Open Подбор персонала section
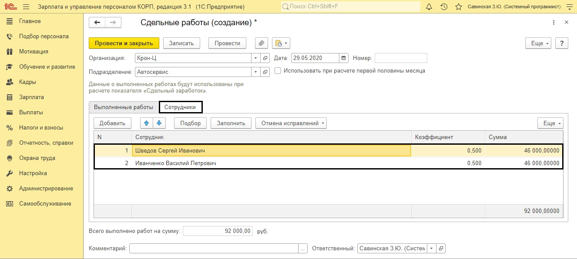Image resolution: width=577 pixels, height=259 pixels. pyautogui.click(x=44, y=37)
